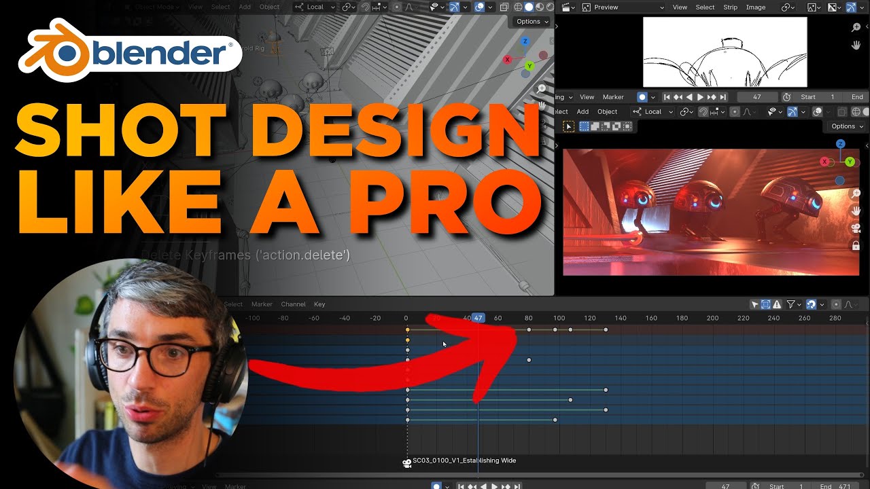This screenshot has height=489, width=870.
Task: Click frame number 100 on the dope sheet ruler
Action: (x=559, y=318)
